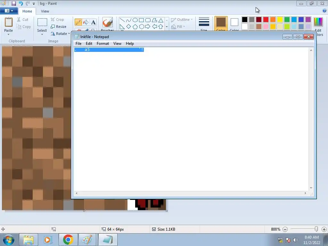Switch to the Home ribbon tab
Image resolution: width=328 pixels, height=246 pixels.
click(27, 11)
